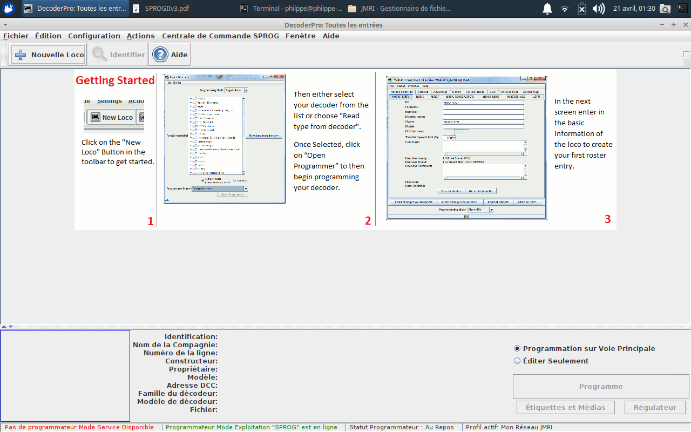Image resolution: width=691 pixels, height=432 pixels.
Task: Click the Famille du décodeur: label
Action: point(178,394)
